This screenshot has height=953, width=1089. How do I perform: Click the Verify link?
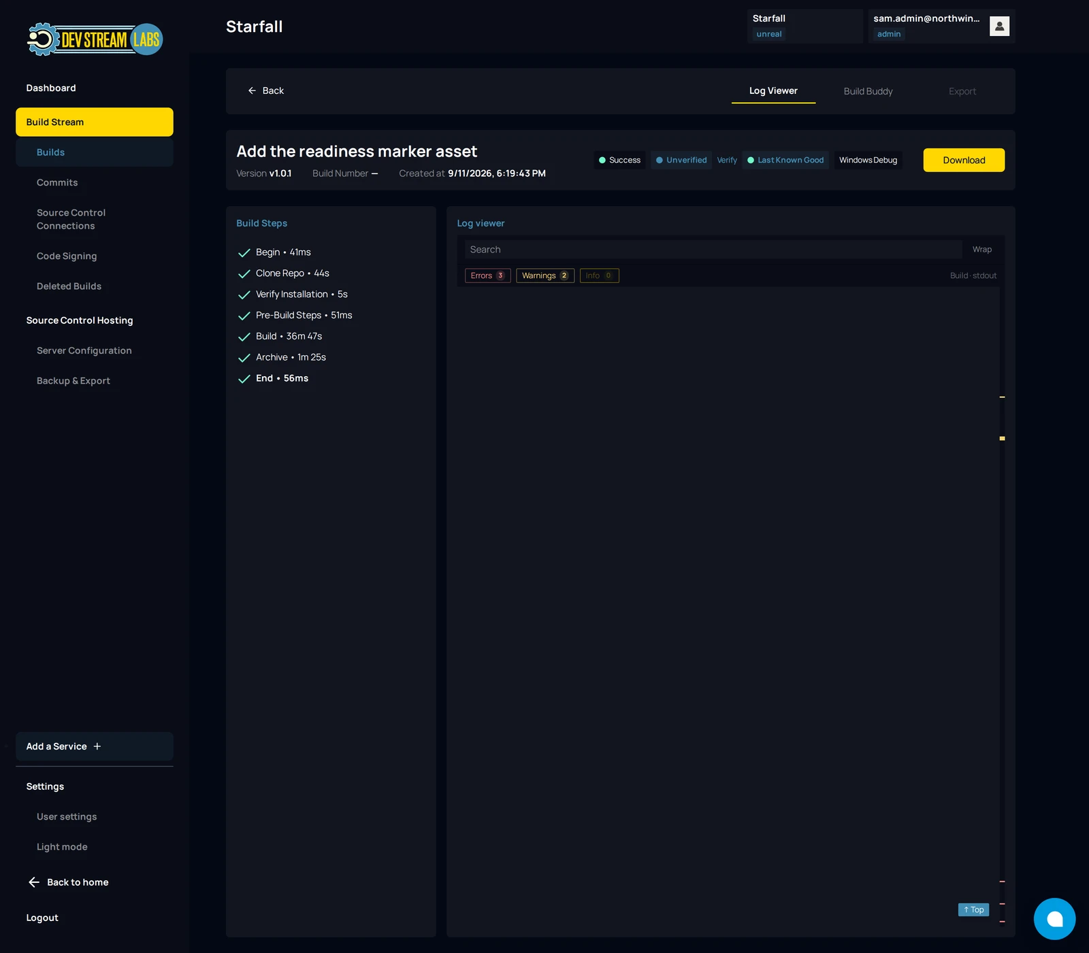[727, 160]
